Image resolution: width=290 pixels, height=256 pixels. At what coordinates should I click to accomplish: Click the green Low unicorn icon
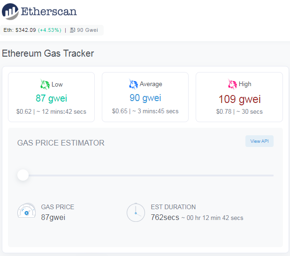pyautogui.click(x=45, y=84)
